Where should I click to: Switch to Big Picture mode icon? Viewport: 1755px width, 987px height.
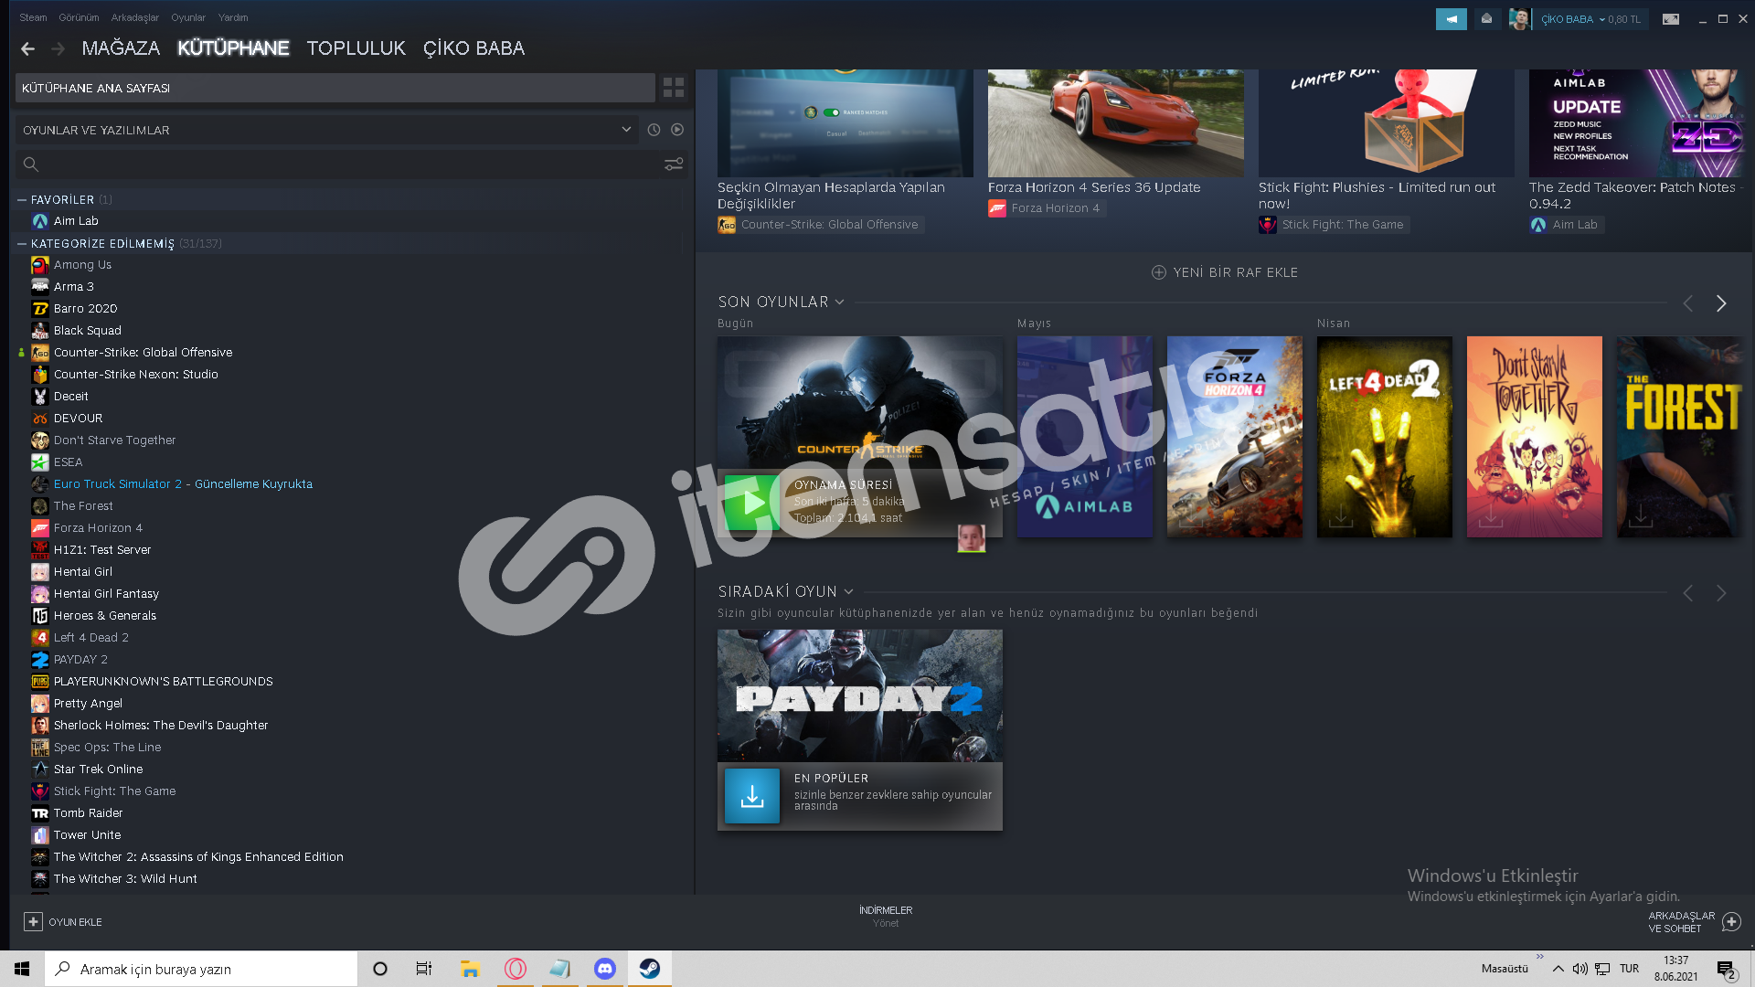(x=1670, y=19)
